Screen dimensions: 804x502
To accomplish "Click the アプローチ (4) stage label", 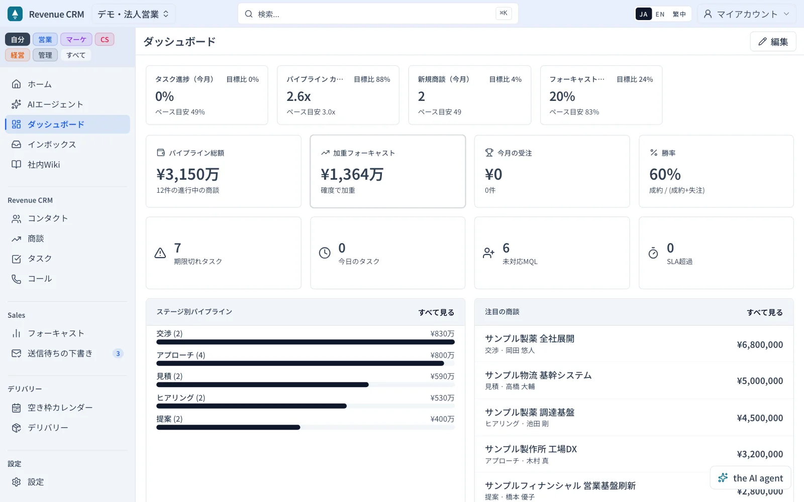I will click(x=181, y=355).
